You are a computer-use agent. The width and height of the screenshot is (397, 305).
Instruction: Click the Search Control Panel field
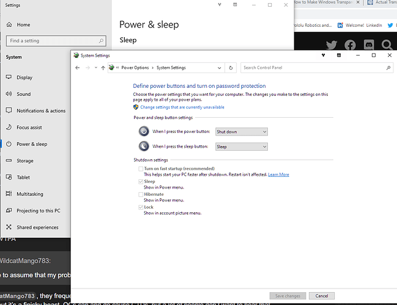(317, 68)
